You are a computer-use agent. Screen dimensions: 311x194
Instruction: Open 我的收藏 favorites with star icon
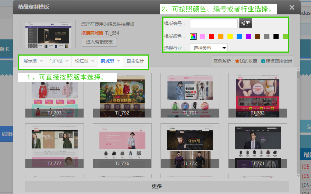point(246,61)
